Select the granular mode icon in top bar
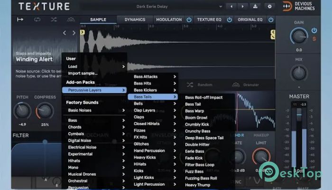 (x=71, y=19)
